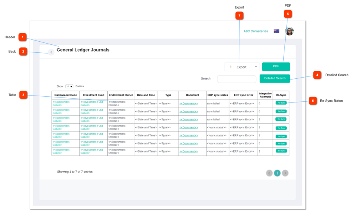Viewport: 354px width, 211px height.
Task: Click the Endowment Code column header
Action: (66, 95)
